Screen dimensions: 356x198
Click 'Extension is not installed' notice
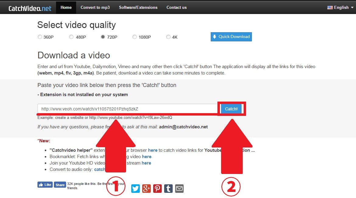tap(83, 95)
